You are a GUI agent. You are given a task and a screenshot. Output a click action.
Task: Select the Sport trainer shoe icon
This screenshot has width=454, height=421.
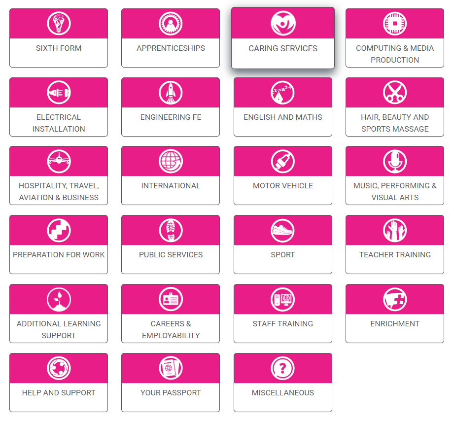282,231
